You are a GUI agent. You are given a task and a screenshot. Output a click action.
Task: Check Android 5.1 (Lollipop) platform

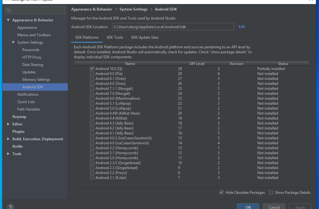click(92, 103)
